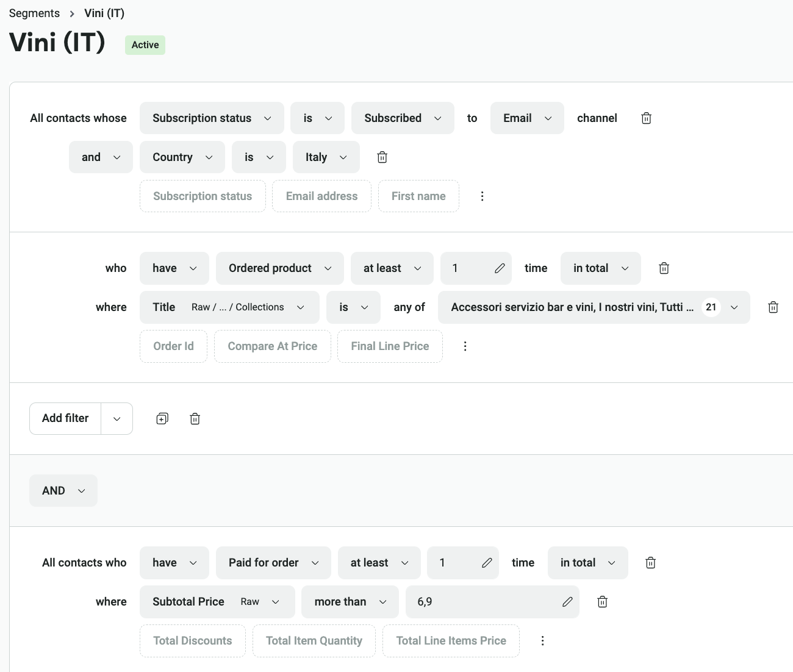Viewport: 793px width, 672px height.
Task: Click the Active status badge
Action: 145,45
